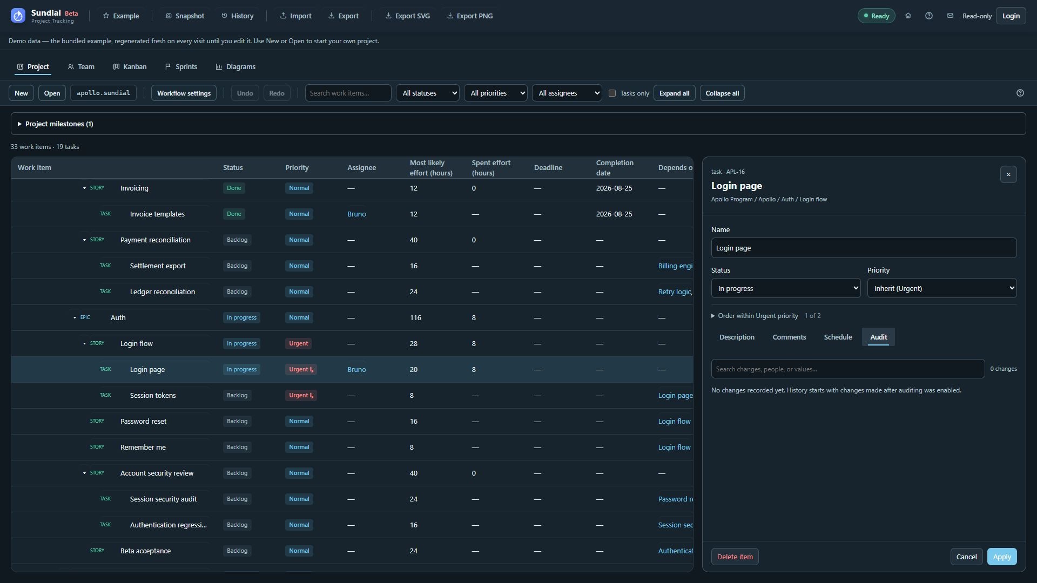1037x583 pixels.
Task: Click the Name input field
Action: pos(864,248)
